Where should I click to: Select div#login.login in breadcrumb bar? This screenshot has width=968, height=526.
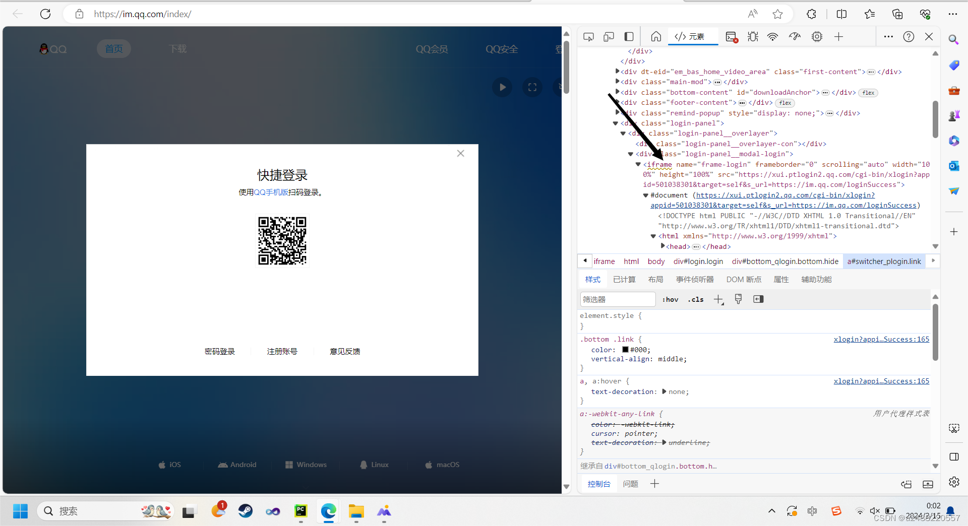(x=698, y=261)
